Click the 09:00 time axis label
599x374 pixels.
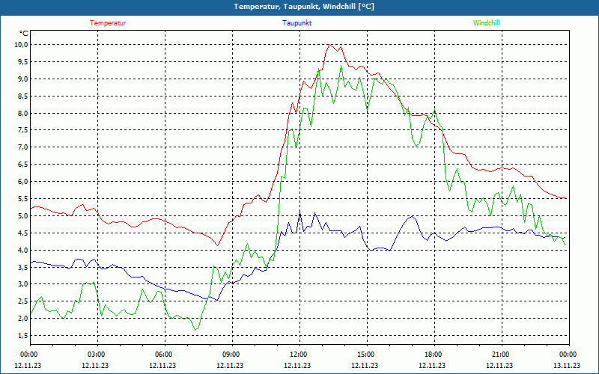(232, 355)
